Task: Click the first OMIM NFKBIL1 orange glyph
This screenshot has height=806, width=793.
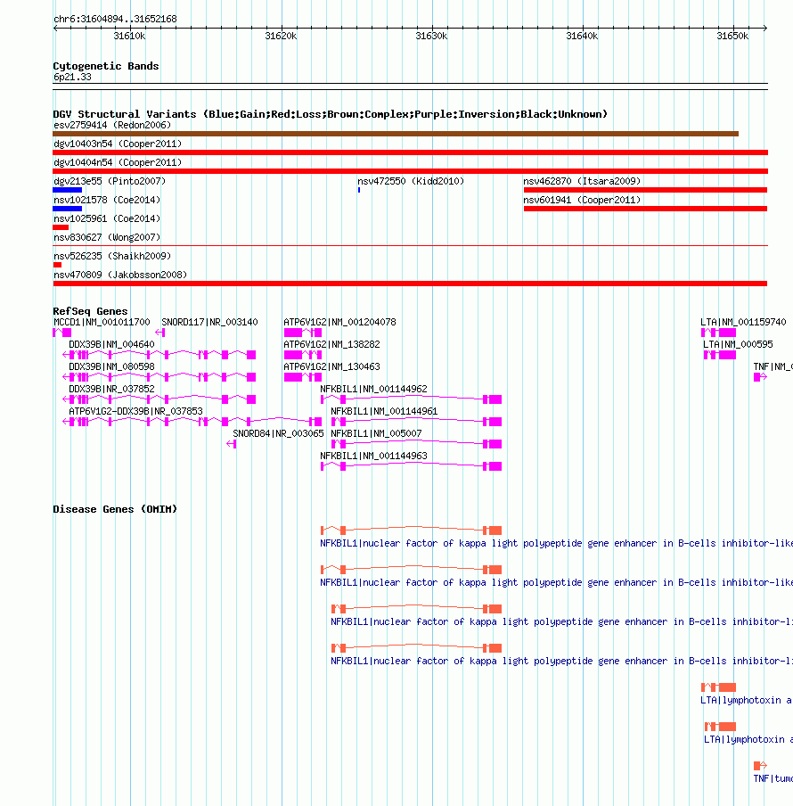Action: [x=412, y=530]
